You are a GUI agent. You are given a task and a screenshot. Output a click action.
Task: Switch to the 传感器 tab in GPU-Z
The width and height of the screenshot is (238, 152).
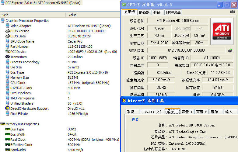tap(144, 12)
